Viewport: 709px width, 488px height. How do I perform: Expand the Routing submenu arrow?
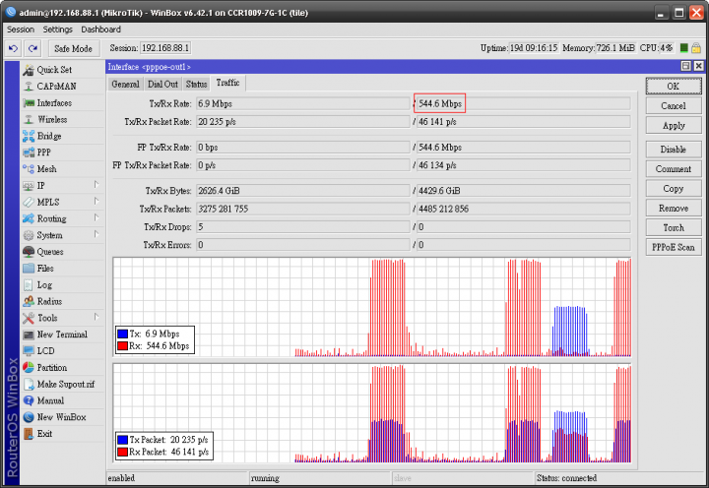[97, 217]
